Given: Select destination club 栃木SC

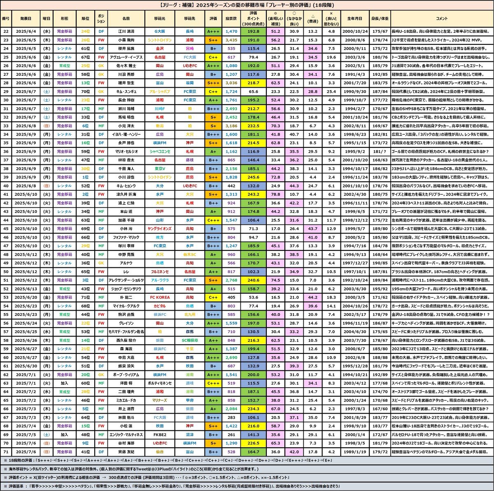Looking at the screenshot, I should tap(189, 255).
